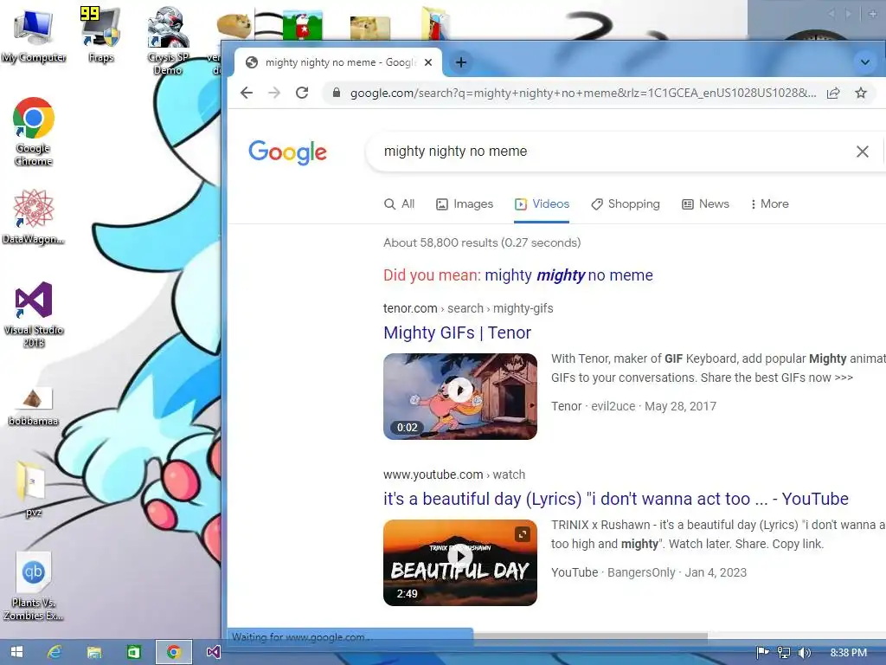886x665 pixels.
Task: Switch to the All results tab
Action: click(399, 204)
